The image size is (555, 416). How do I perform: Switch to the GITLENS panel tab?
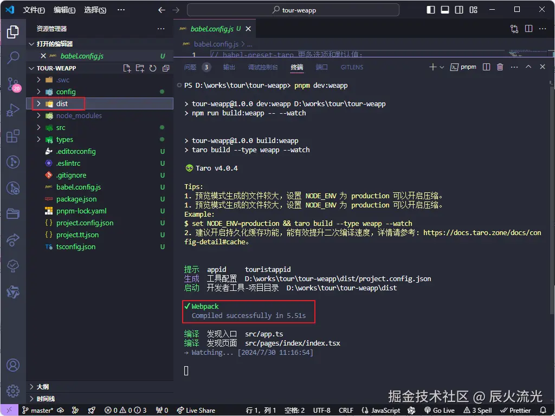point(352,67)
